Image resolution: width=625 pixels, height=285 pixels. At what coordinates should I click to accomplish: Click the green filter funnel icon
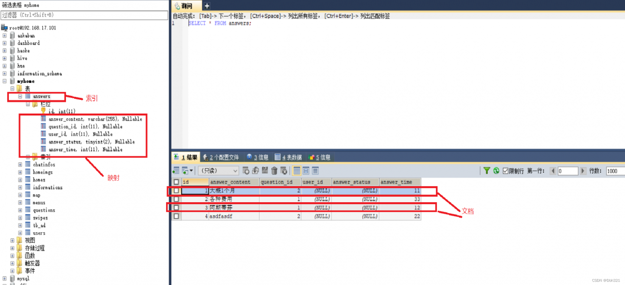(487, 171)
